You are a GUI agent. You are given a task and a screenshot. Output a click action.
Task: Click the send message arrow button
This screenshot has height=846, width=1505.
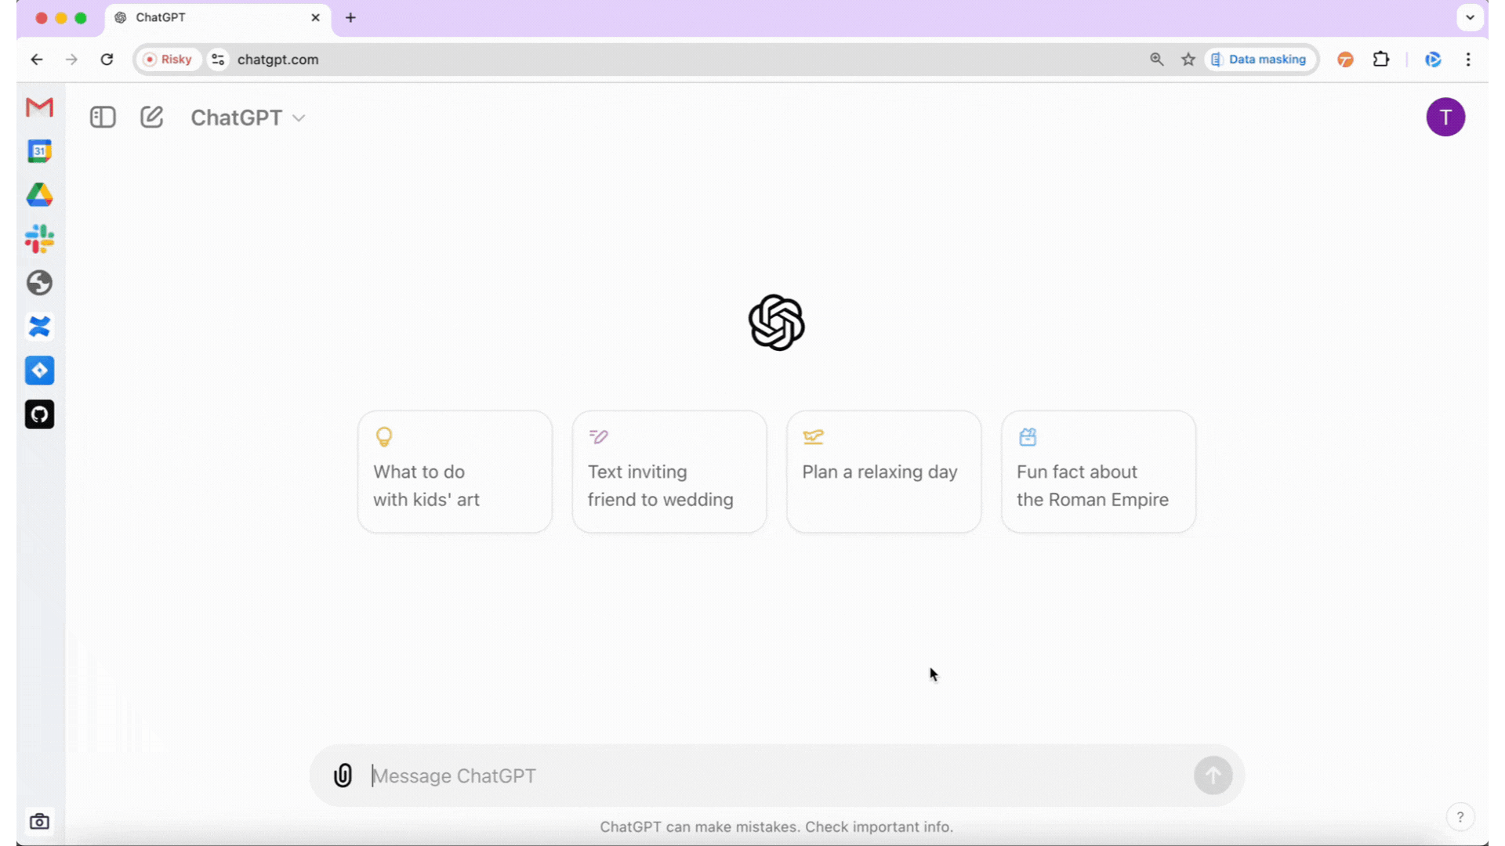coord(1213,775)
